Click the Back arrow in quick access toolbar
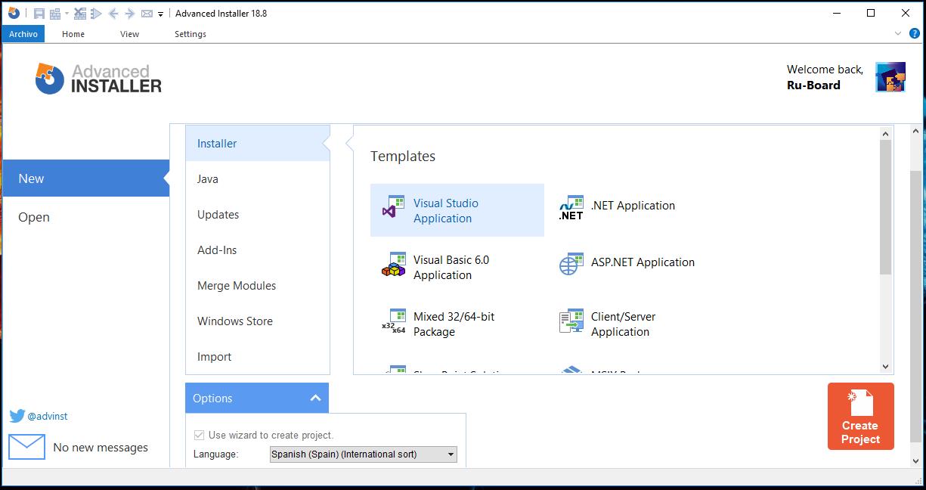Viewport: 926px width, 490px height. tap(113, 13)
